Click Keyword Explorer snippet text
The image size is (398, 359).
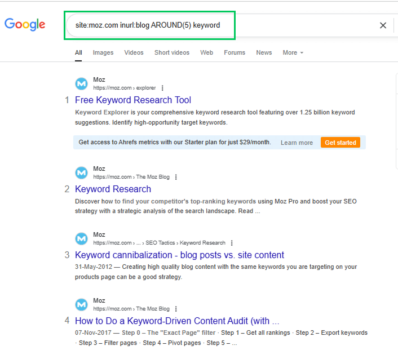102,112
